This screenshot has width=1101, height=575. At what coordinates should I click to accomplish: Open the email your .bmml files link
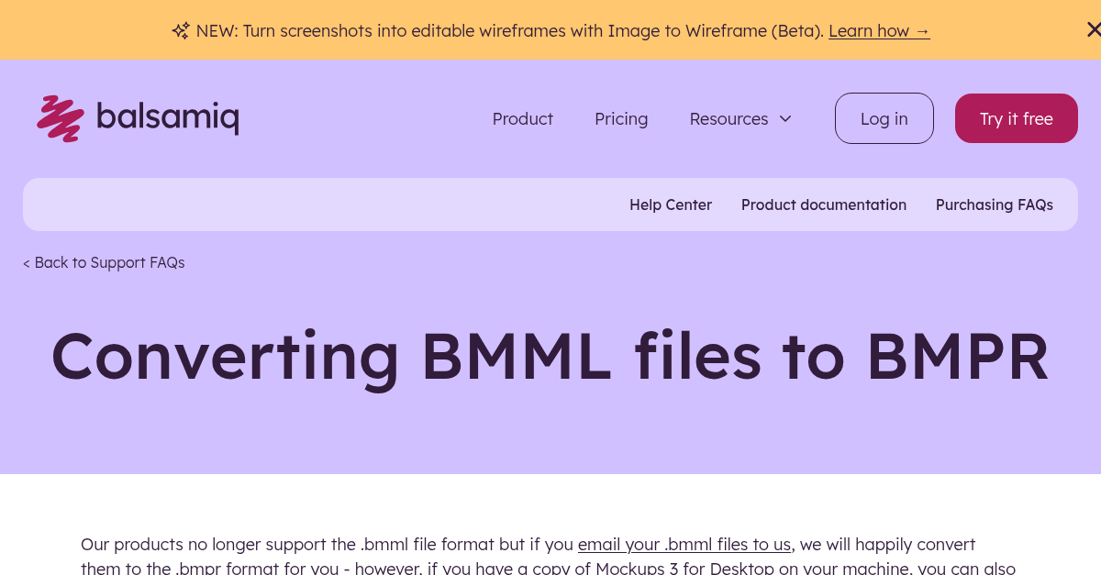pyautogui.click(x=684, y=544)
